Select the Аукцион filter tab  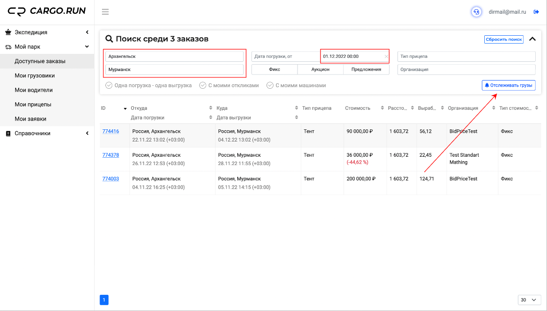(x=320, y=70)
